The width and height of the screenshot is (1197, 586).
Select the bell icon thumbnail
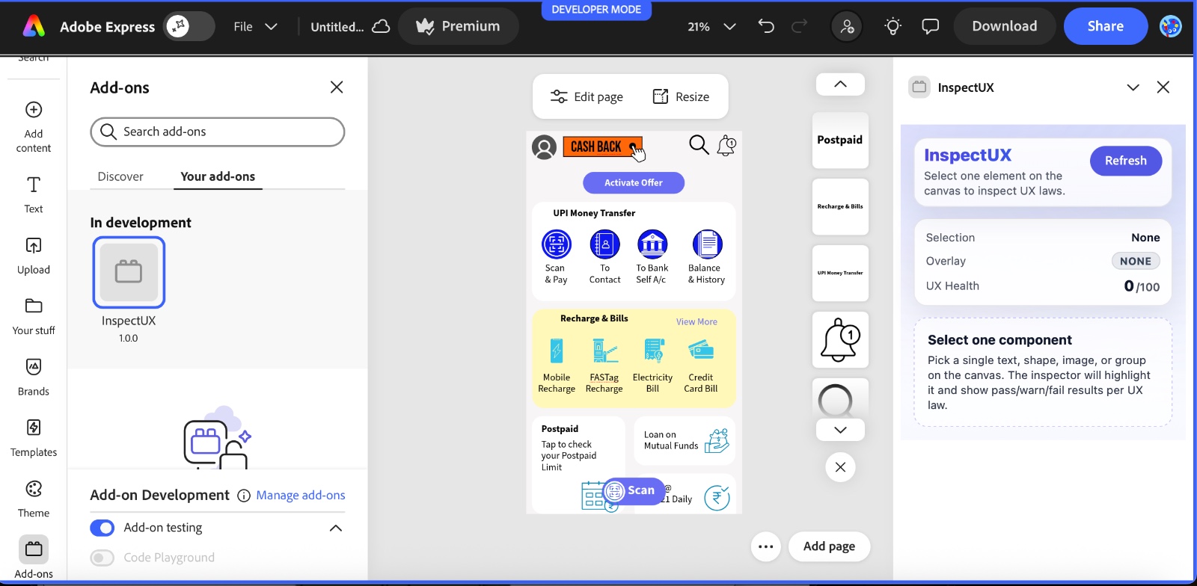pos(840,339)
